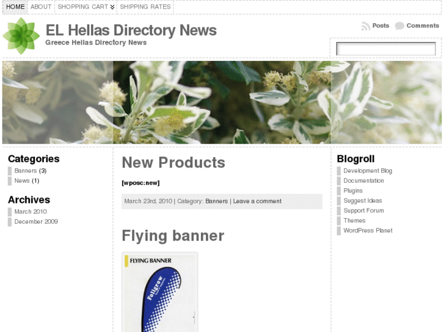This screenshot has height=332, width=444.
Task: Click the March 23rd, 2010 date text
Action: 148,201
